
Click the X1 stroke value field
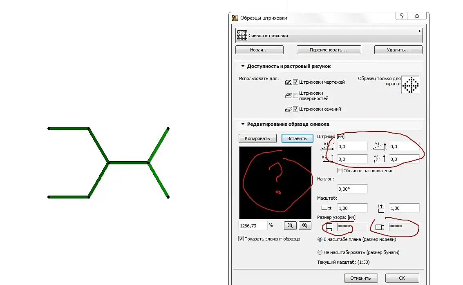coord(352,146)
